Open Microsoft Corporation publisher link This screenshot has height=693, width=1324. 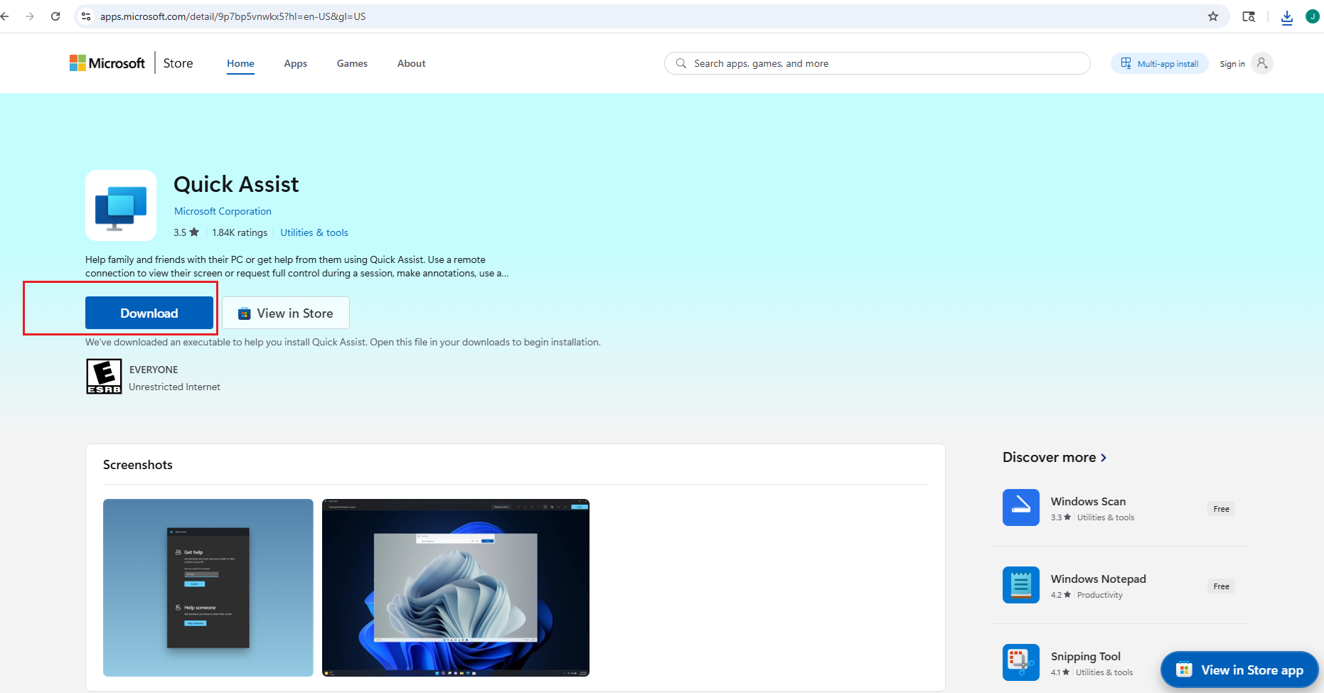click(223, 211)
